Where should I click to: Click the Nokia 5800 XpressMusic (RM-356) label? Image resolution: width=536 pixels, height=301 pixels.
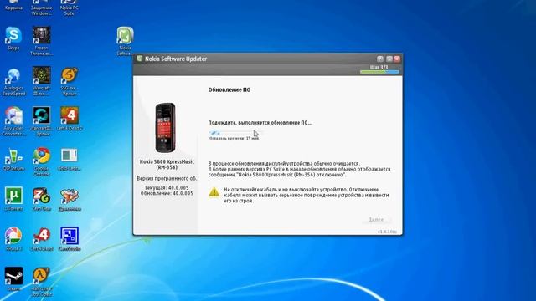coord(167,165)
